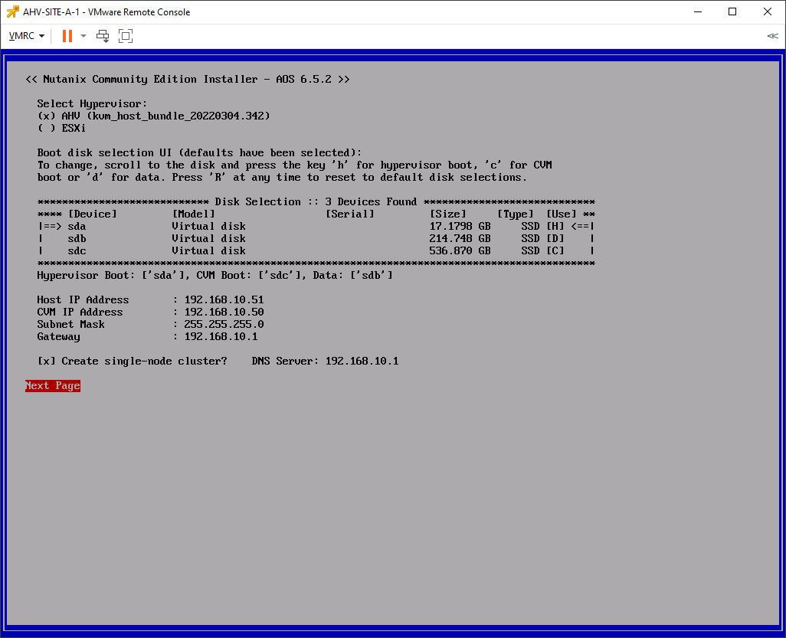Collapse the toolbar with double chevron

pos(772,36)
